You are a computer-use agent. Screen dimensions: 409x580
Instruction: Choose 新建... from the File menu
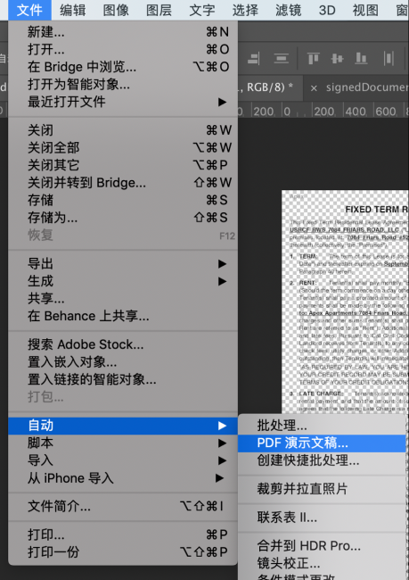[123, 32]
